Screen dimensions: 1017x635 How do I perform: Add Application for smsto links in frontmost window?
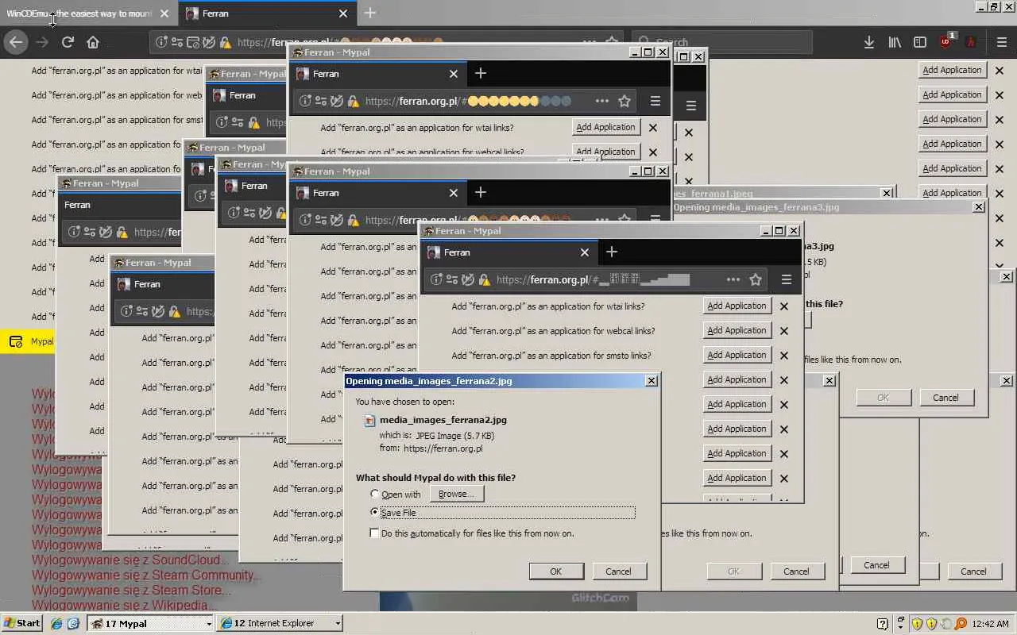point(737,355)
